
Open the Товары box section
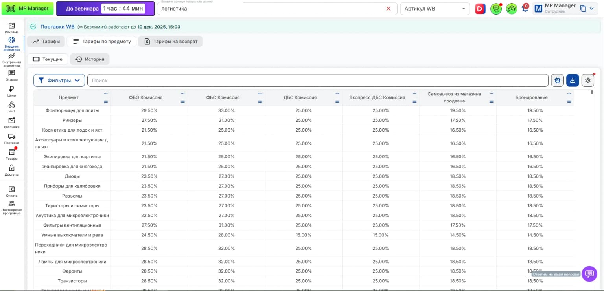pyautogui.click(x=12, y=154)
